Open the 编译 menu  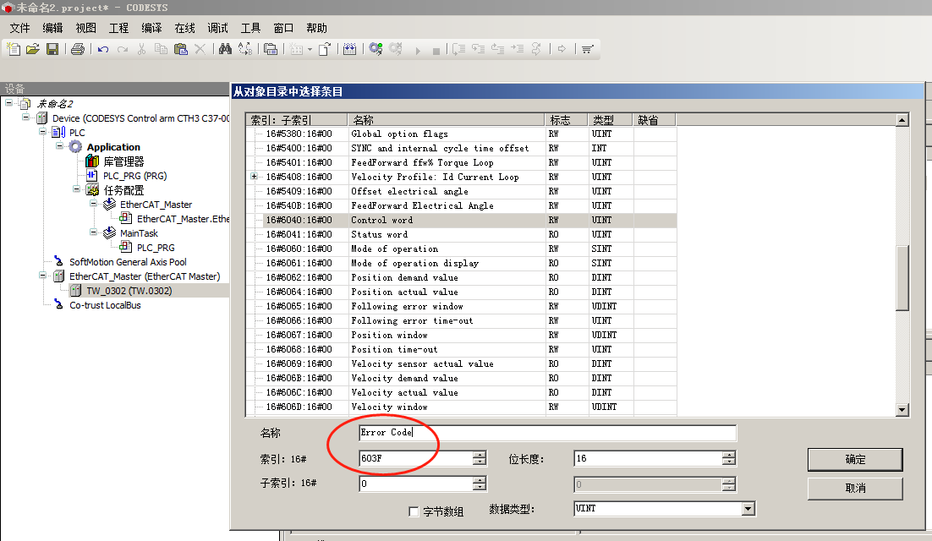[151, 28]
